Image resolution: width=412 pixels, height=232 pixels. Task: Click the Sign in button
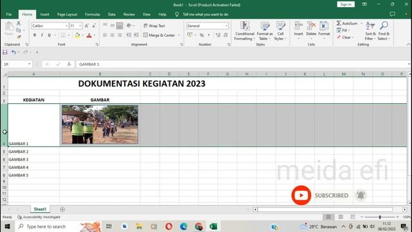(346, 5)
